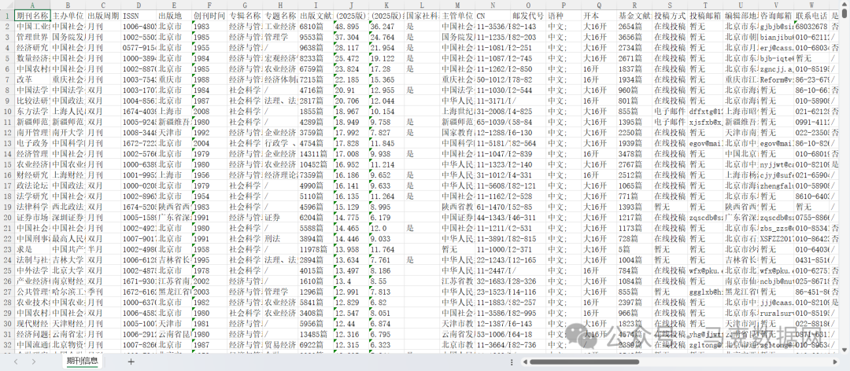Click the CN header cell
Image resolution: width=850 pixels, height=371 pixels.
[x=492, y=15]
